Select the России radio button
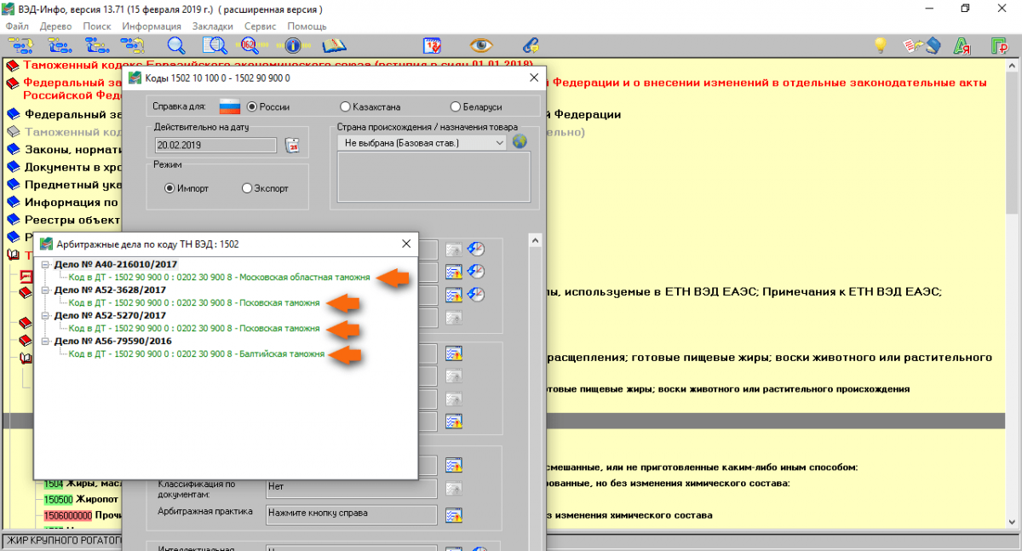This screenshot has width=1022, height=551. click(252, 107)
